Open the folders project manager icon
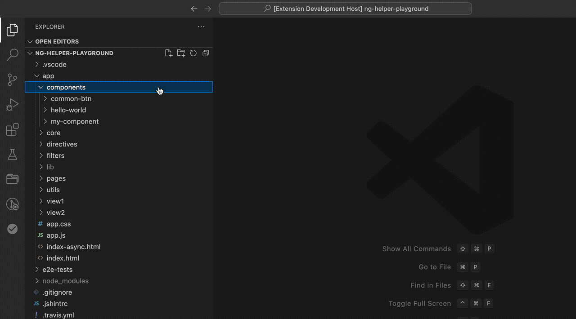This screenshot has width=576, height=319. (12, 179)
